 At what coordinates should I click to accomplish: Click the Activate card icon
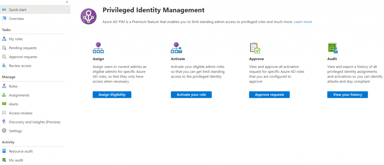[176, 48]
